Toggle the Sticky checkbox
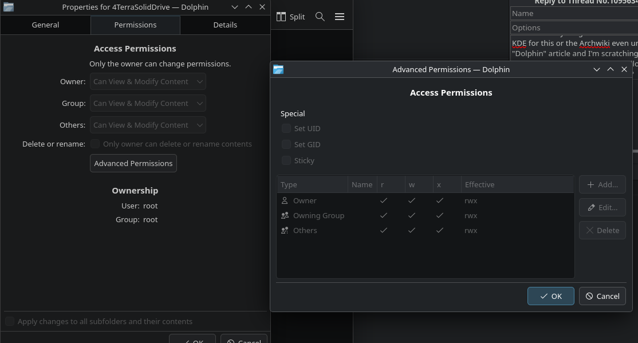638x343 pixels. (286, 161)
